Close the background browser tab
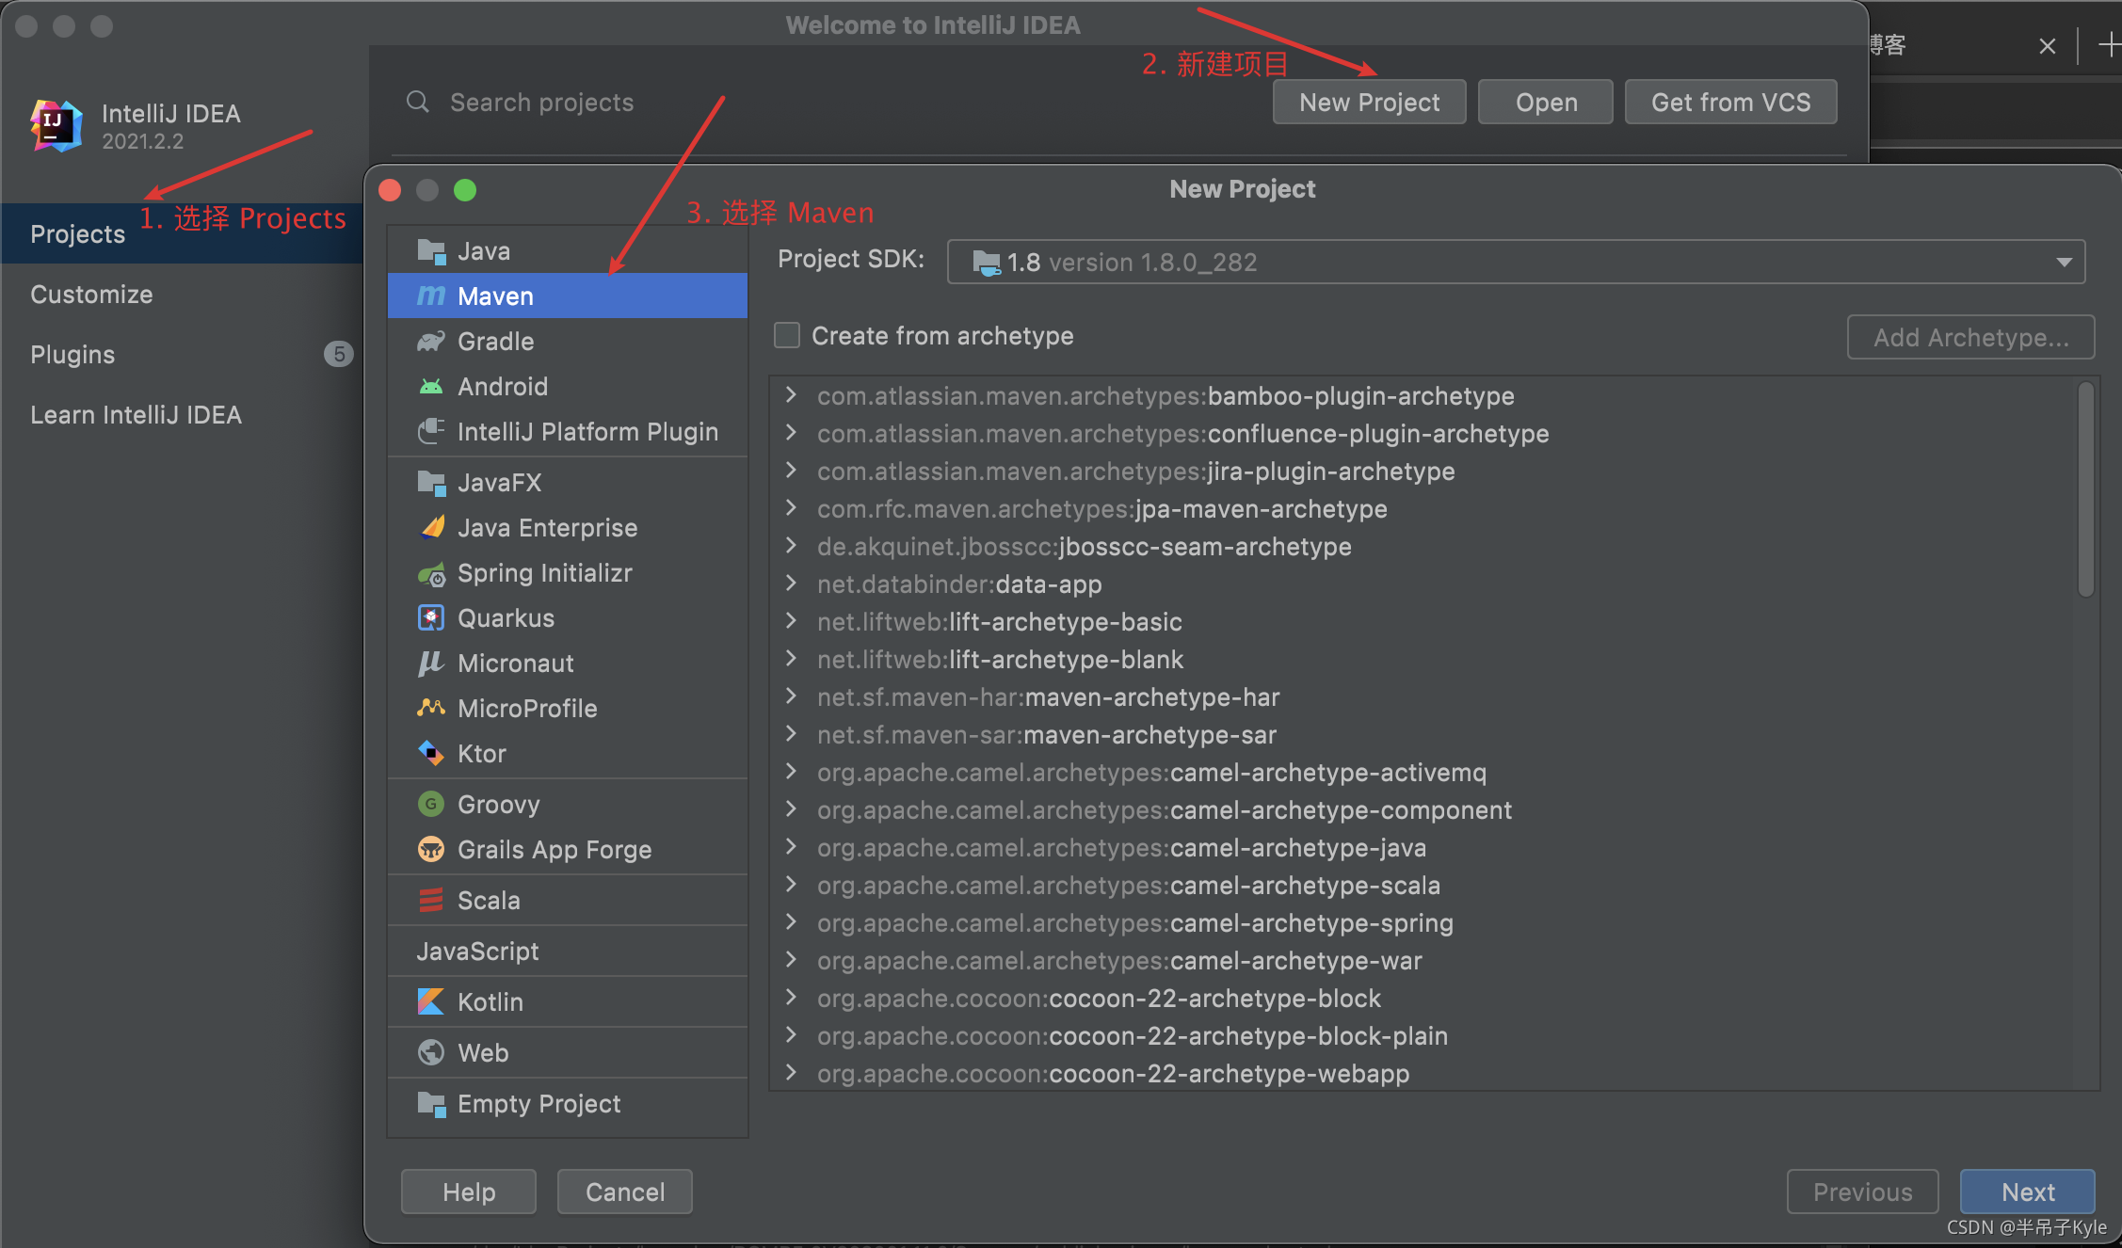This screenshot has height=1248, width=2122. tap(2047, 46)
